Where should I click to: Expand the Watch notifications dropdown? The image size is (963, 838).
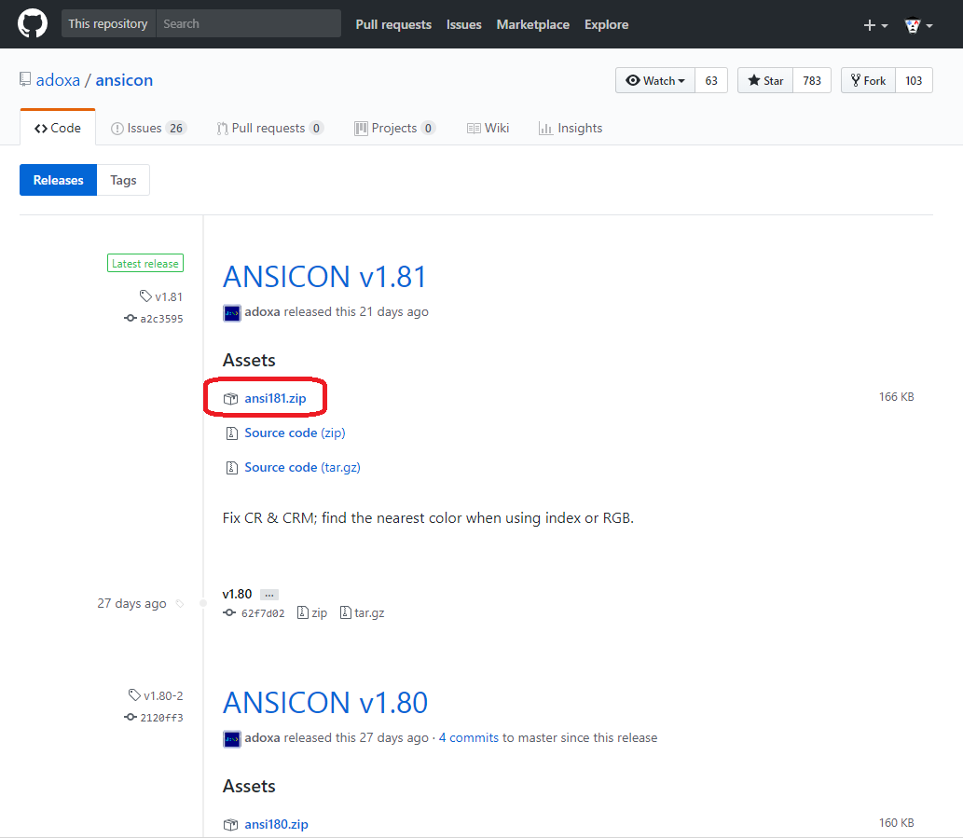[x=655, y=80]
